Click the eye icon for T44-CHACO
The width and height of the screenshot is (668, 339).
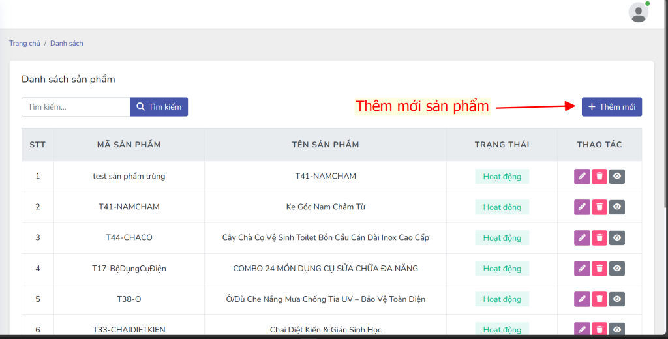click(x=617, y=237)
